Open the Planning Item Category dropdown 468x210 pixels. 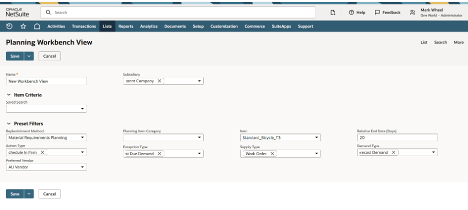click(199, 138)
